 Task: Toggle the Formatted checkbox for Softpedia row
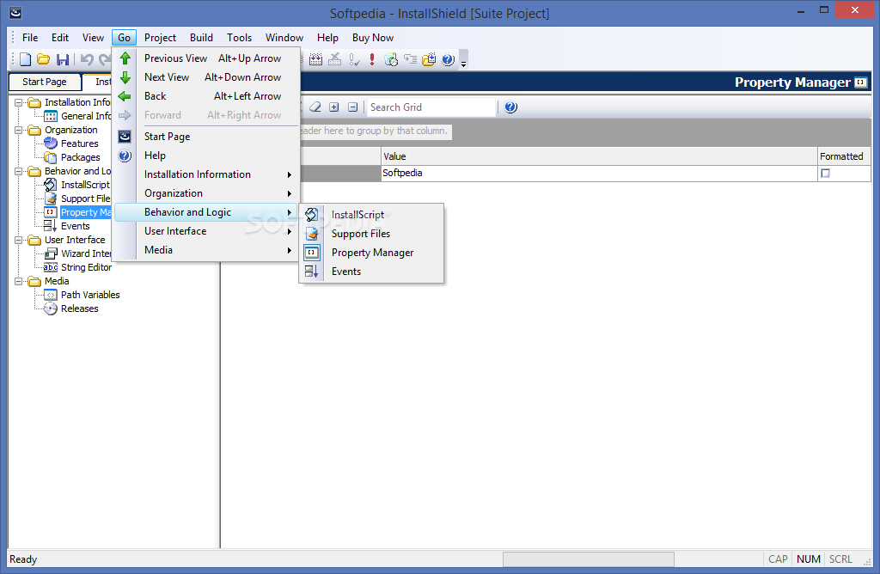tap(825, 174)
